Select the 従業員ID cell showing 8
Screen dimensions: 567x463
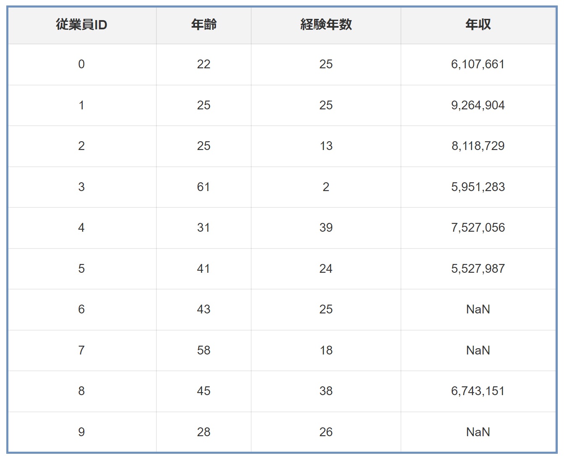click(x=82, y=391)
